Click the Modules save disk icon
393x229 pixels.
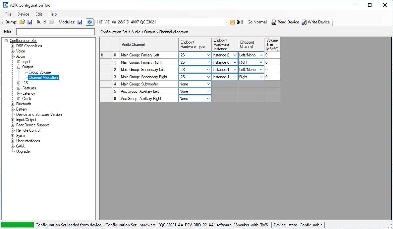coord(80,22)
